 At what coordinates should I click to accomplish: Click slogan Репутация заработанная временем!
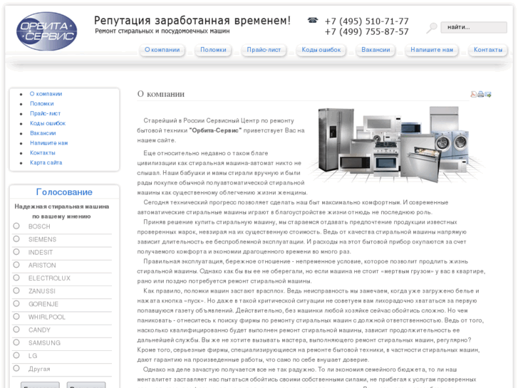coord(192,21)
